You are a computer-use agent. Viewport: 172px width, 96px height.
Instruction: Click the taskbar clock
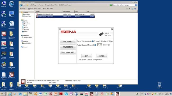click(167, 94)
